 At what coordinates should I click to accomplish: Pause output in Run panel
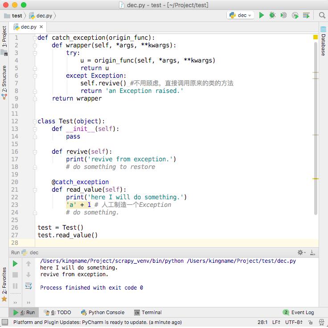(15, 286)
